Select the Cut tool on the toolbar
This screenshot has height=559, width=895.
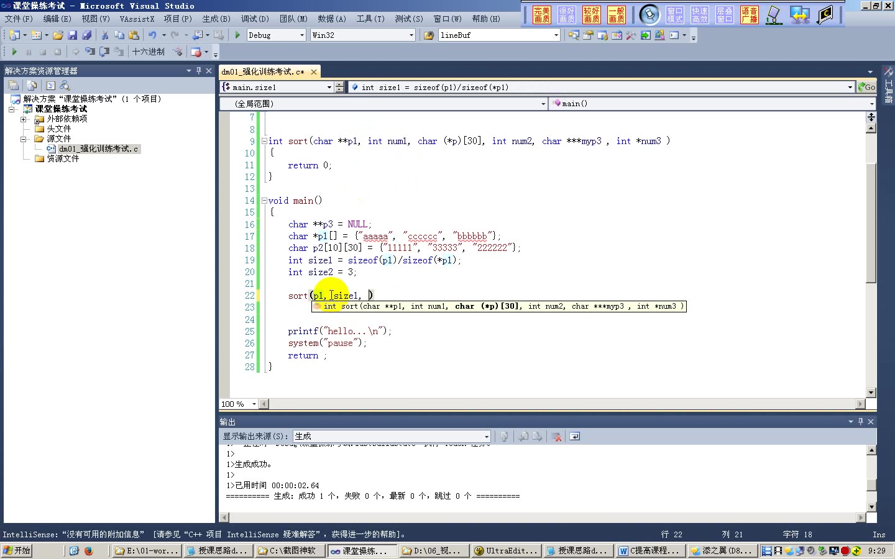pyautogui.click(x=104, y=35)
